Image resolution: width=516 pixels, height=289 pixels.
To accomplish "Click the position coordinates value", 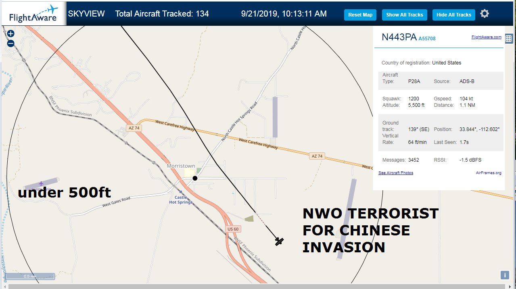I will [480, 129].
